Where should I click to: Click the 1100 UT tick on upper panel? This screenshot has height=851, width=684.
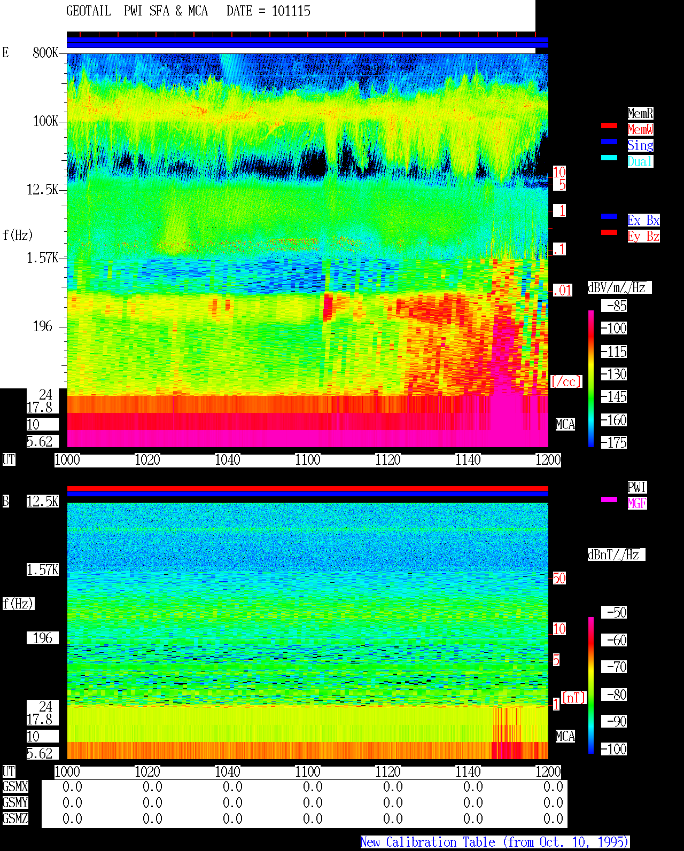[x=307, y=460]
